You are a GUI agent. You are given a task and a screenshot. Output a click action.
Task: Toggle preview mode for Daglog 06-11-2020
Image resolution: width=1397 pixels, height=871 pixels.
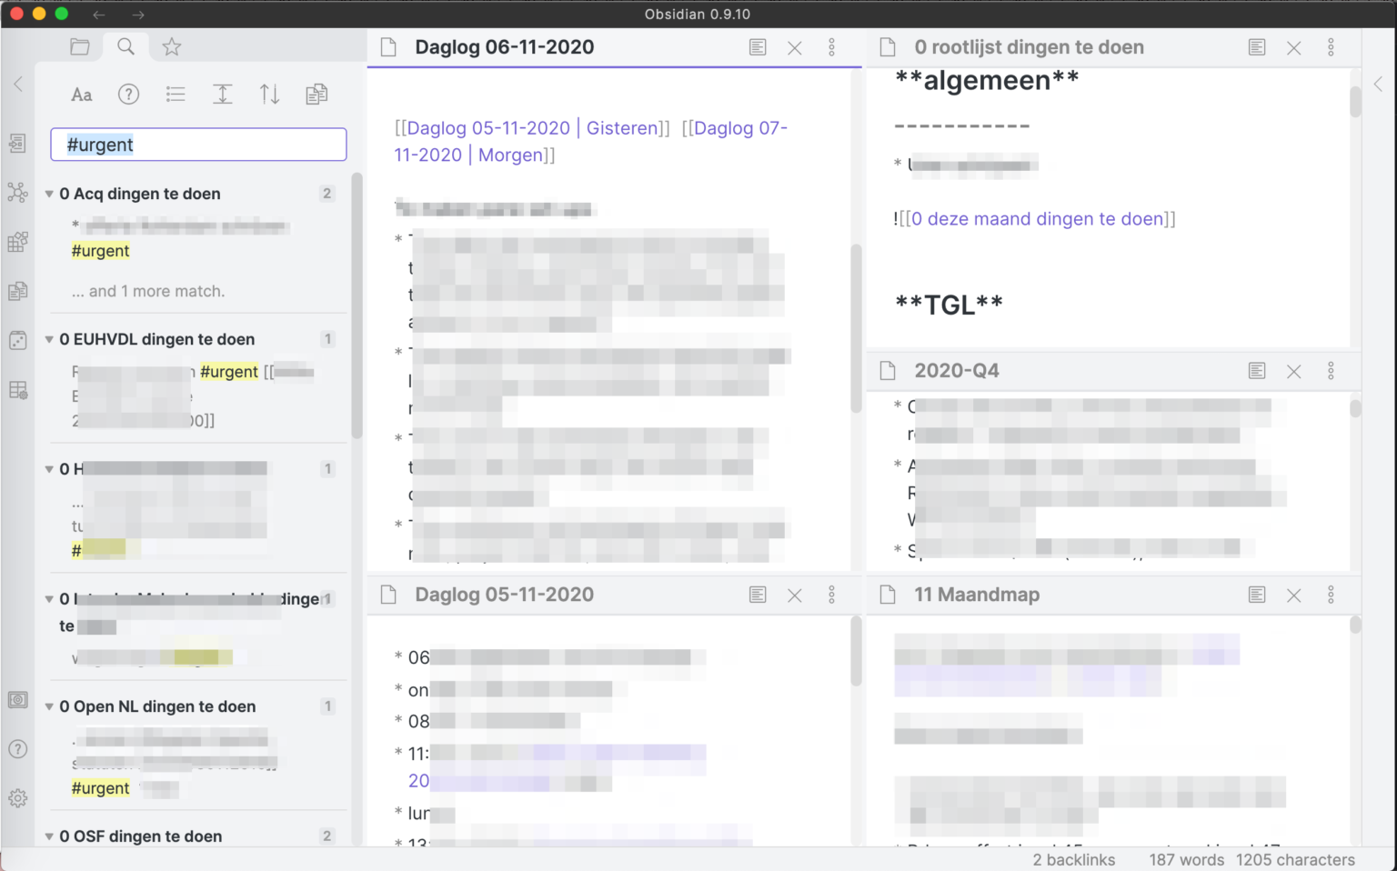tap(758, 46)
